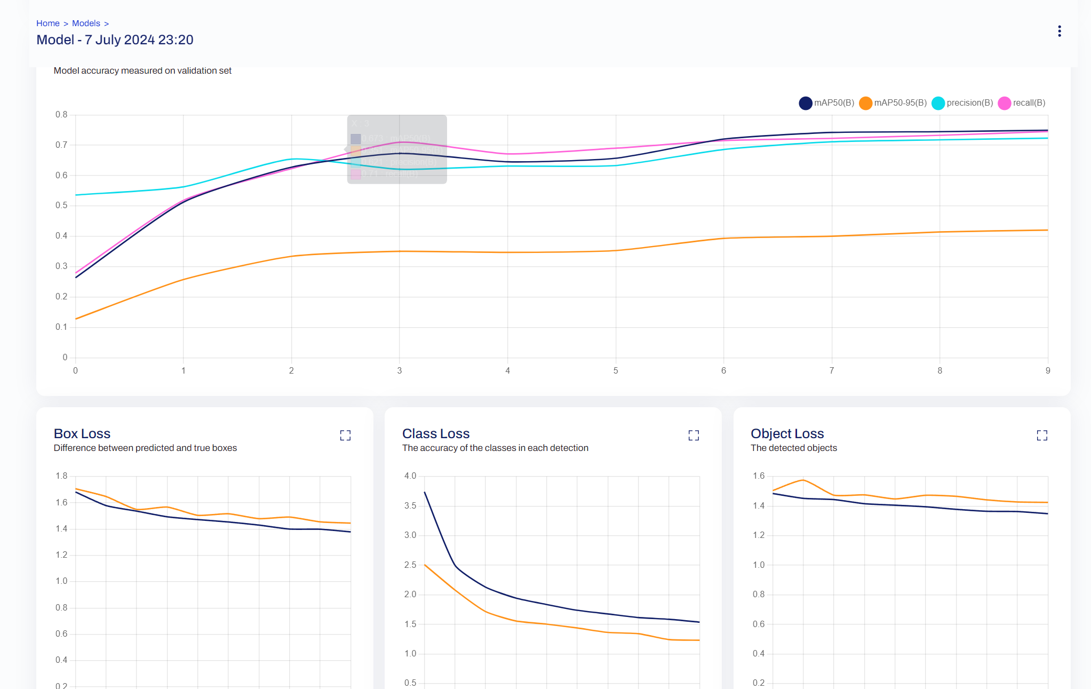This screenshot has height=689, width=1091.
Task: Go to Home breadcrumb link
Action: click(47, 23)
